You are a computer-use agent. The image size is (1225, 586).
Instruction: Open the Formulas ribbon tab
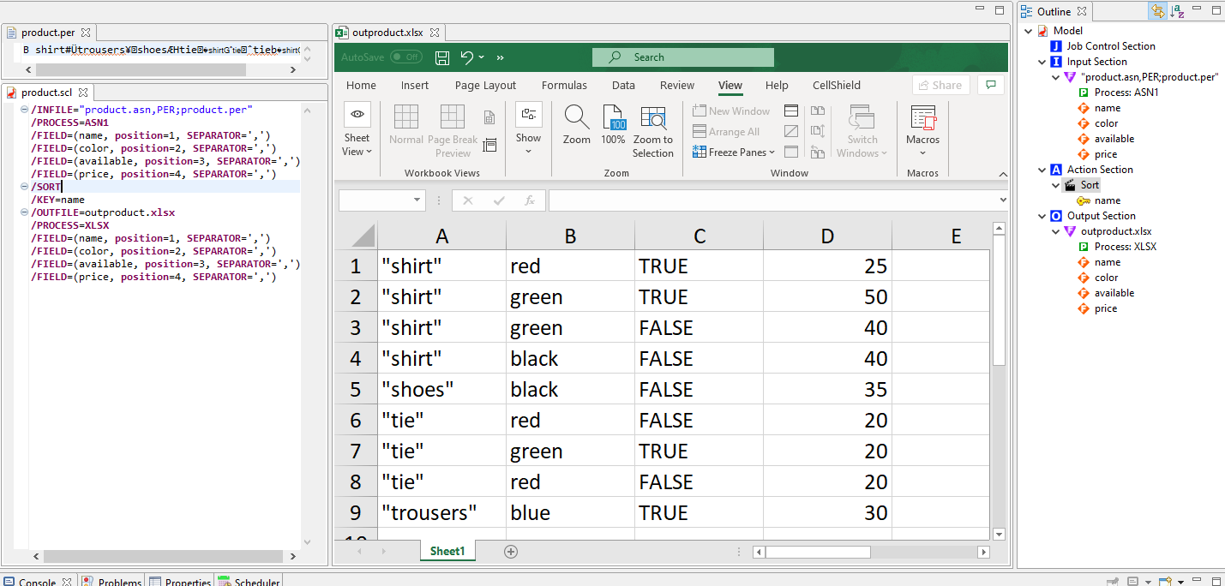[x=564, y=85]
